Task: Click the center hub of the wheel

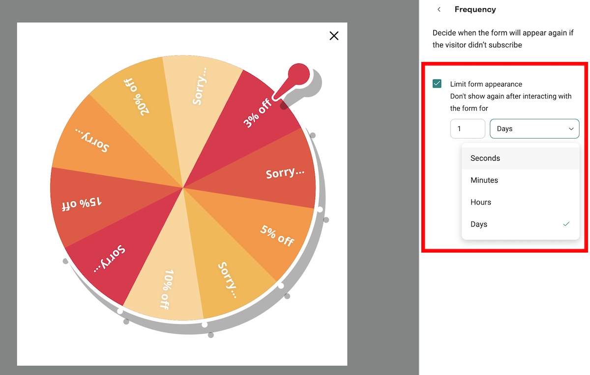Action: [x=183, y=188]
